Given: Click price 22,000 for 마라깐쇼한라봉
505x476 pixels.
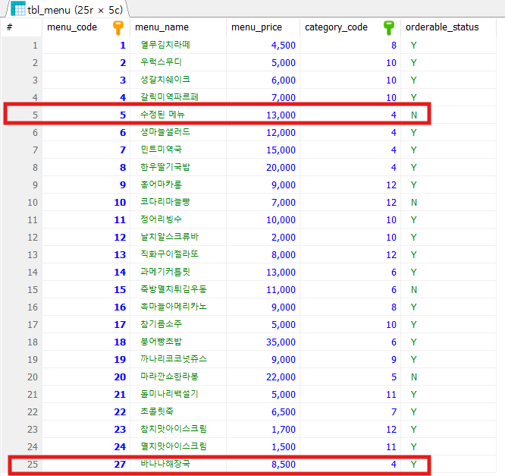Looking at the screenshot, I should (281, 377).
